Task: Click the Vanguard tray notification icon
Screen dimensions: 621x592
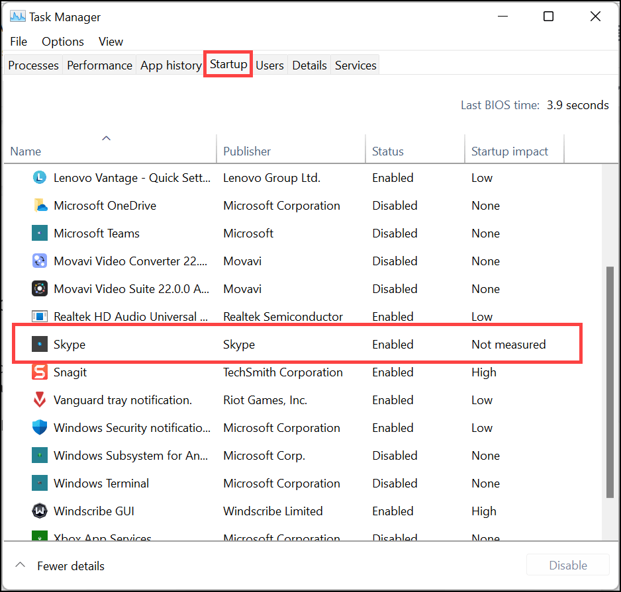Action: click(x=40, y=400)
